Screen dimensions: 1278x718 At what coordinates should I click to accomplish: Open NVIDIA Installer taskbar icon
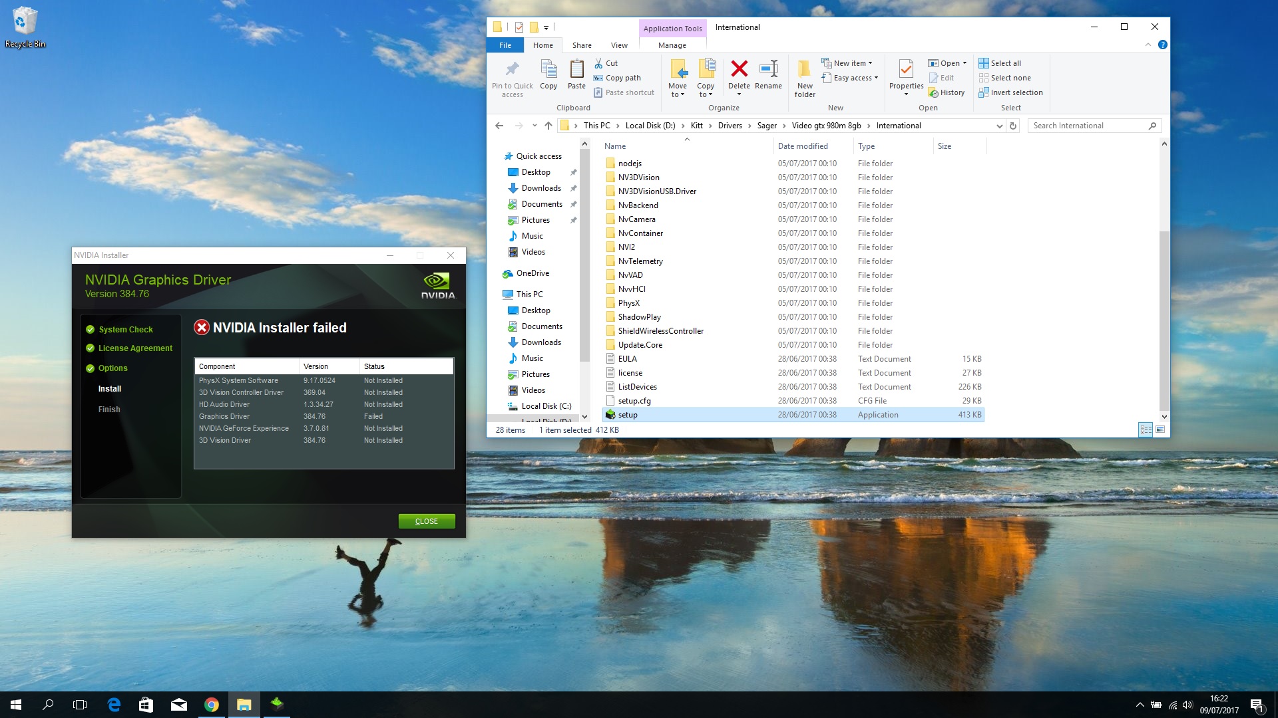click(x=277, y=705)
